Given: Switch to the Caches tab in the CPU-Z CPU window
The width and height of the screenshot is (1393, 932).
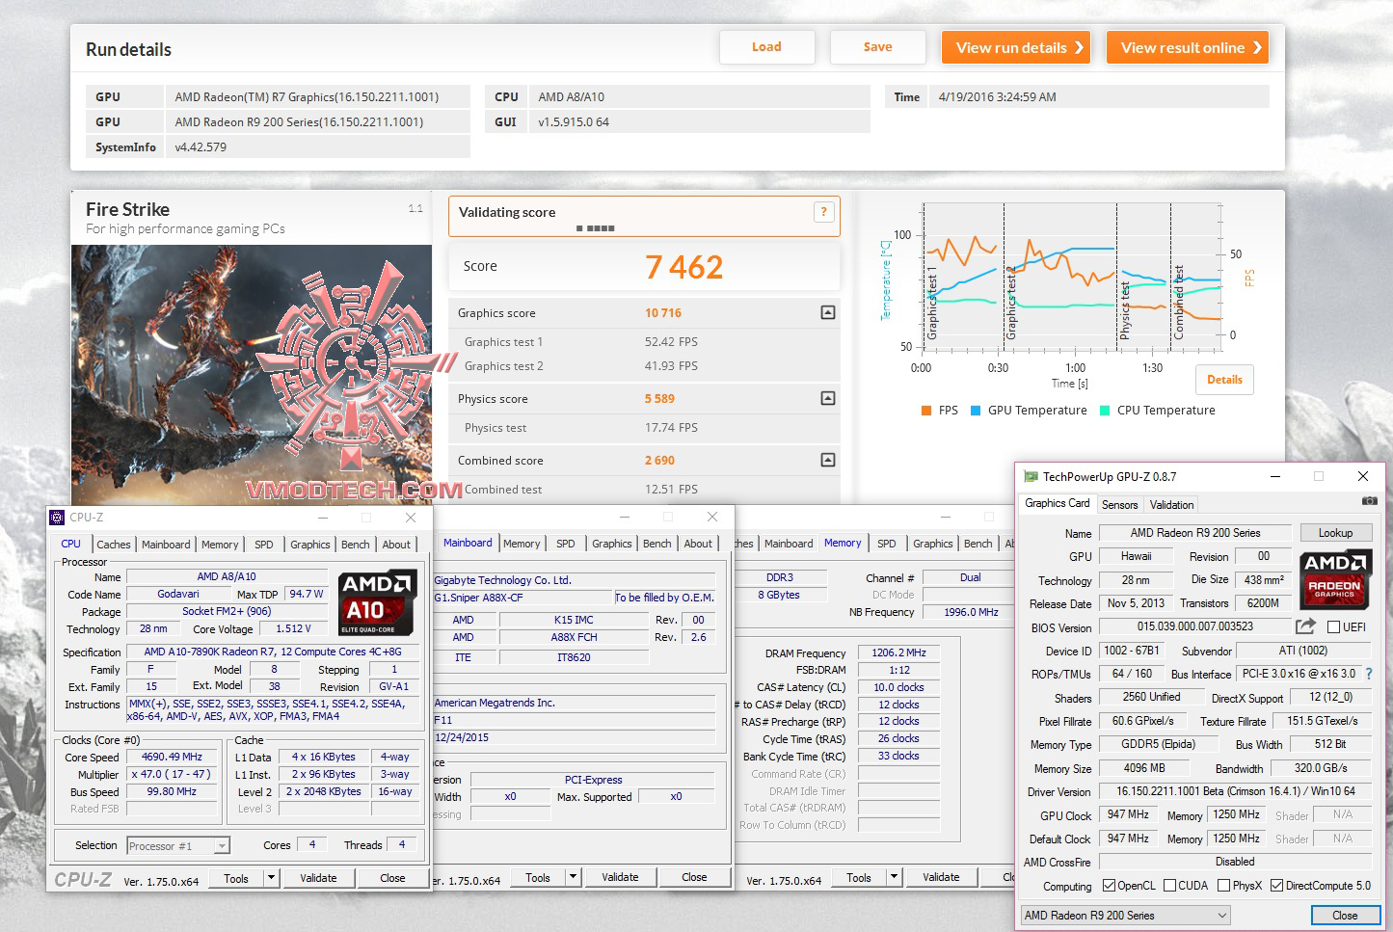Looking at the screenshot, I should pos(114,545).
